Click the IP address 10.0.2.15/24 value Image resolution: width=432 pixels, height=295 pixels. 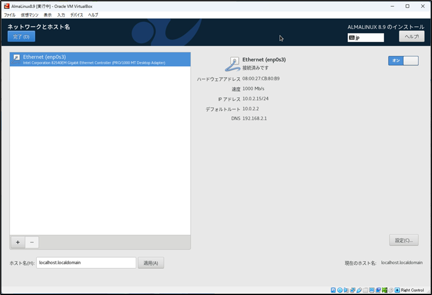pos(256,99)
